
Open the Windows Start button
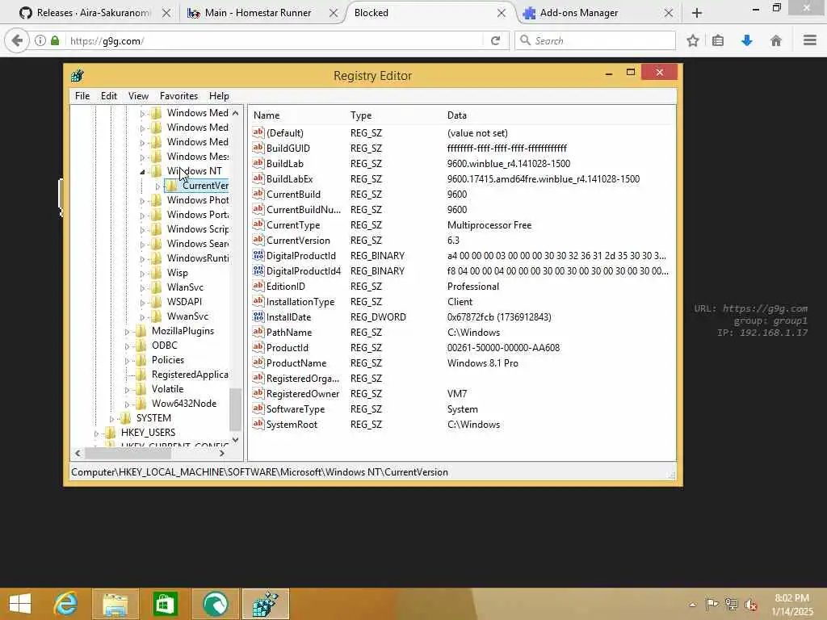[20, 604]
